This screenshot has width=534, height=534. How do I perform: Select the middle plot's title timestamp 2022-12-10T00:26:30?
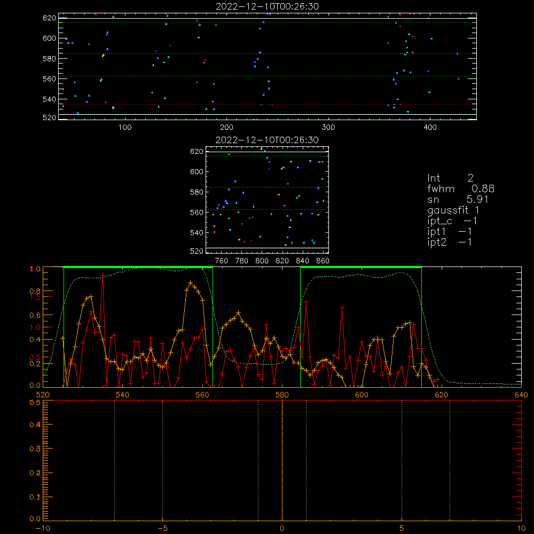(267, 140)
